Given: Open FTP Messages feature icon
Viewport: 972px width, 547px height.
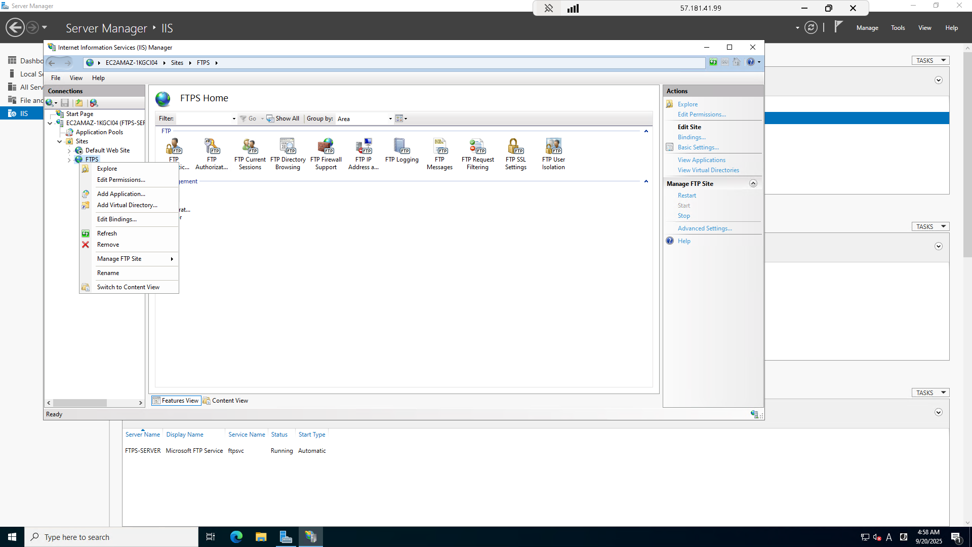Looking at the screenshot, I should pos(439,147).
